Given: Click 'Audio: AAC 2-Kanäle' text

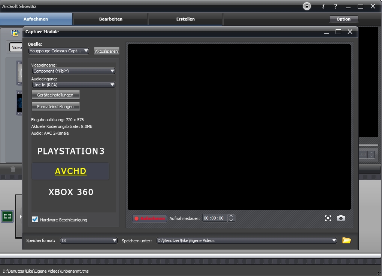Looking at the screenshot, I should (x=50, y=133).
